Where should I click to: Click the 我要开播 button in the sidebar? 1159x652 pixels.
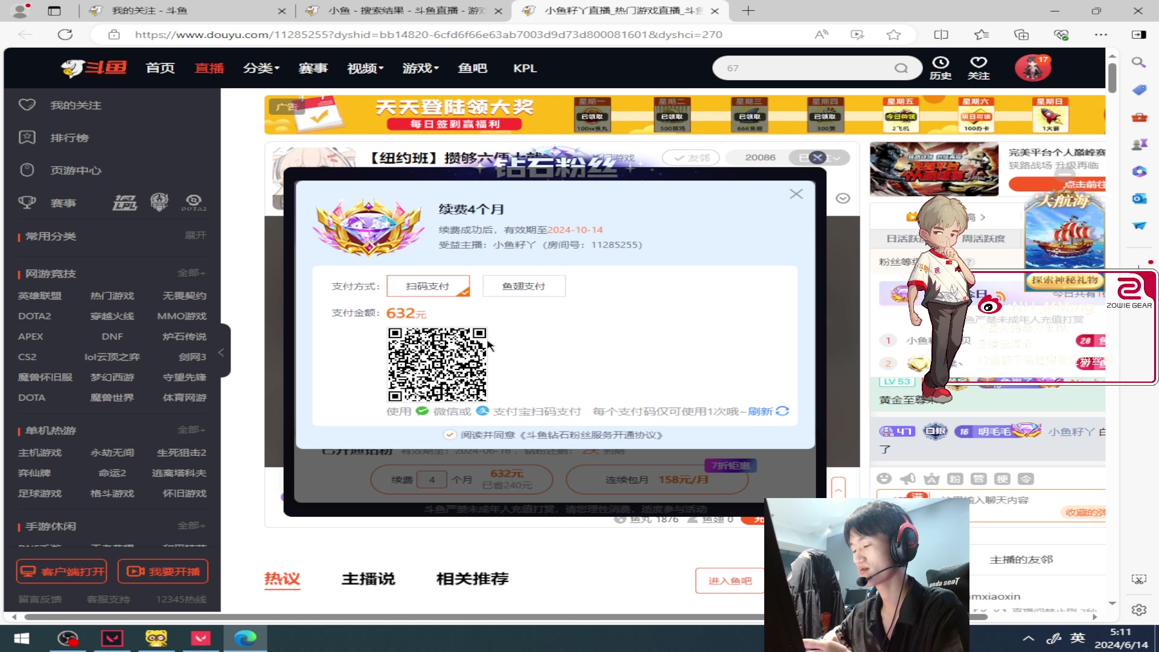pos(162,571)
